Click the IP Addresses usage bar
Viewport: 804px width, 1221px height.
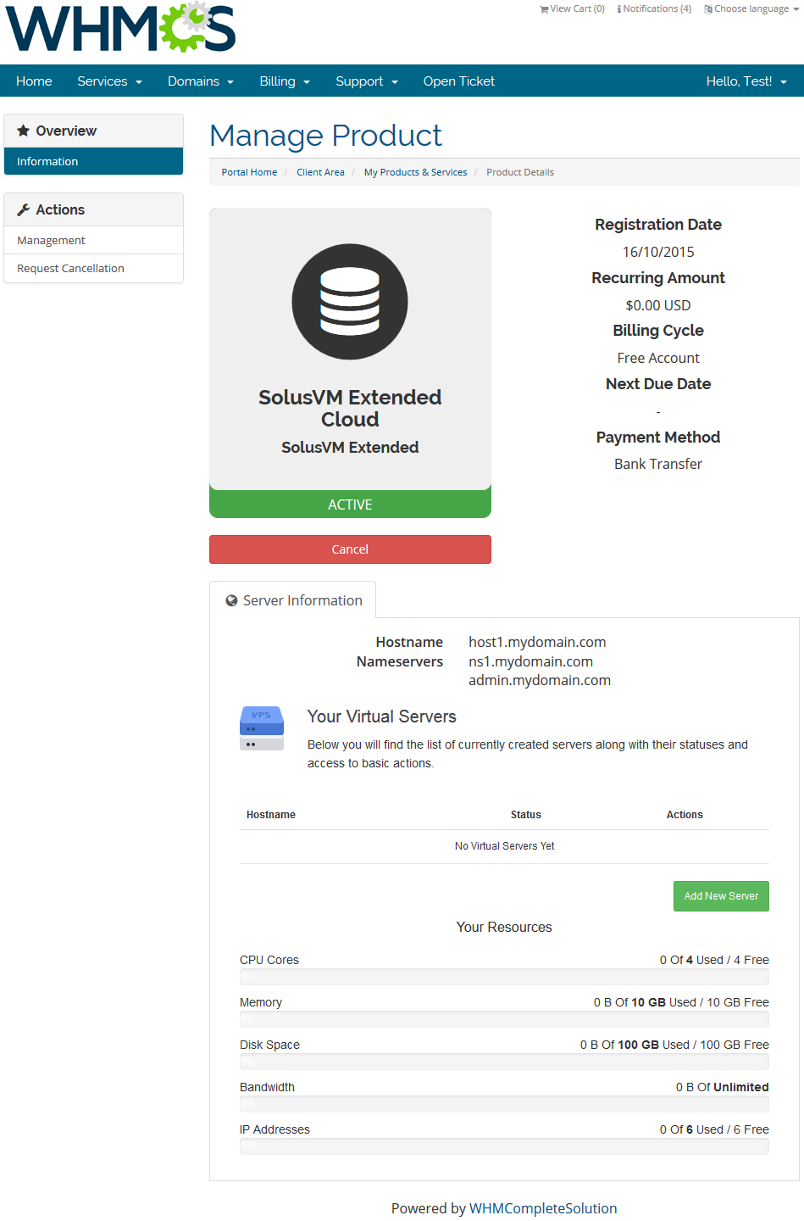pyautogui.click(x=504, y=1146)
